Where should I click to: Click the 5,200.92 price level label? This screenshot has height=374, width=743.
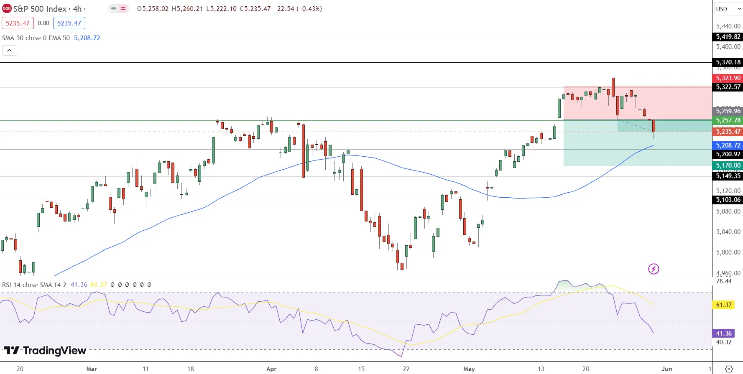(728, 154)
